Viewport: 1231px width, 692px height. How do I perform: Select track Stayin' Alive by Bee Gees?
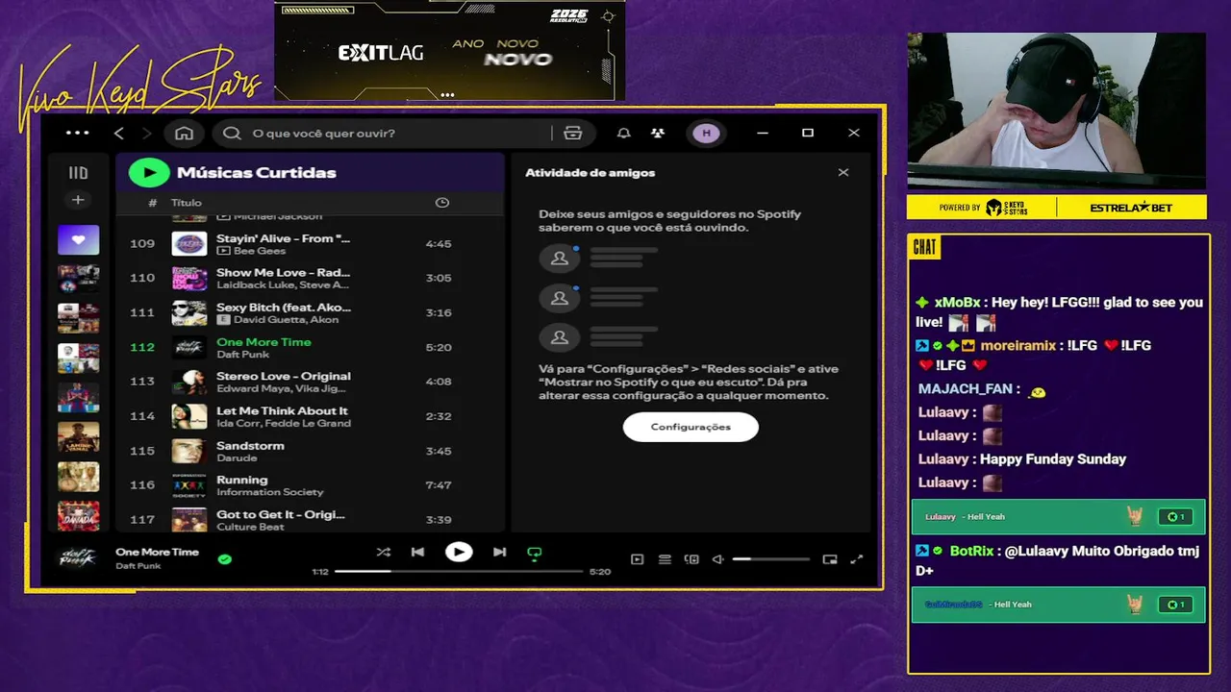click(x=311, y=244)
